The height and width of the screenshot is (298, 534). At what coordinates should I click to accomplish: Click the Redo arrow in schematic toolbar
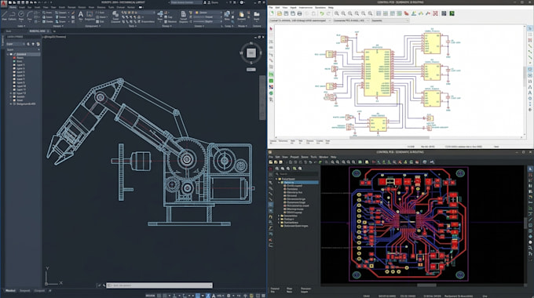(x=328, y=13)
